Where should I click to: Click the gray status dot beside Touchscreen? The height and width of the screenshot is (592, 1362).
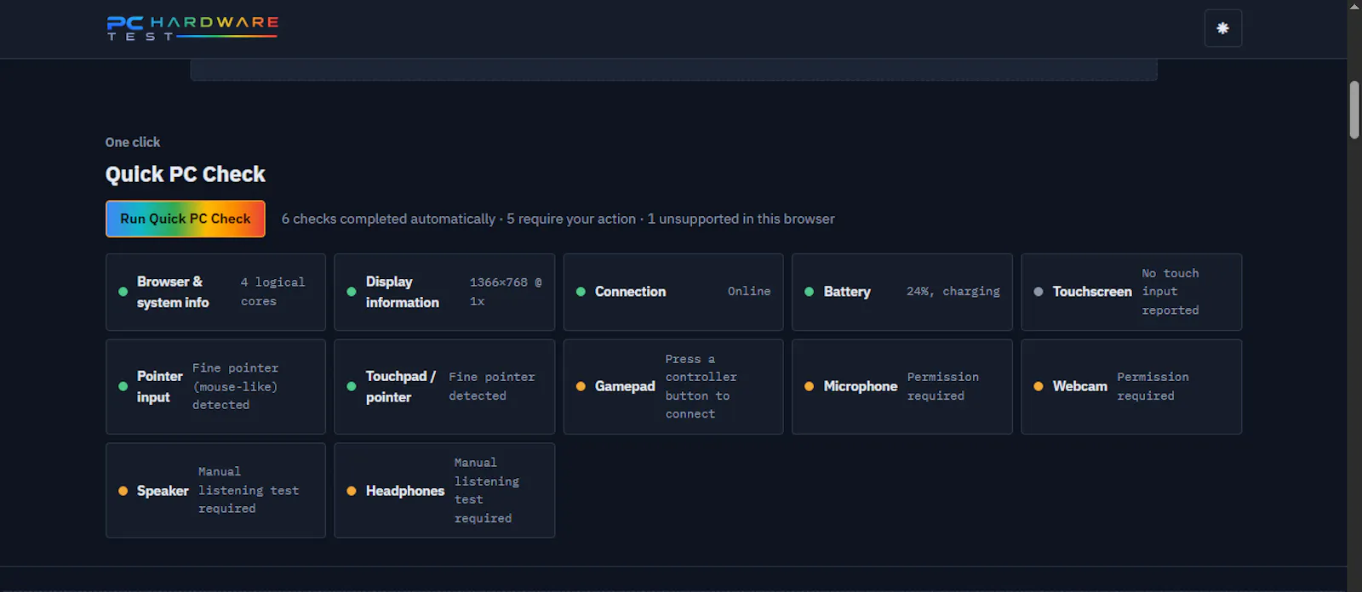[1039, 292]
